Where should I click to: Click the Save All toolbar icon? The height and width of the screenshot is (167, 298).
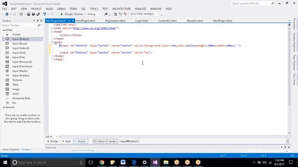(x=38, y=14)
